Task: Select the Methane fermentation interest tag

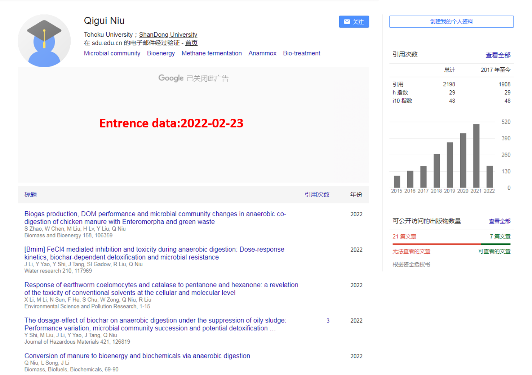Action: (212, 53)
